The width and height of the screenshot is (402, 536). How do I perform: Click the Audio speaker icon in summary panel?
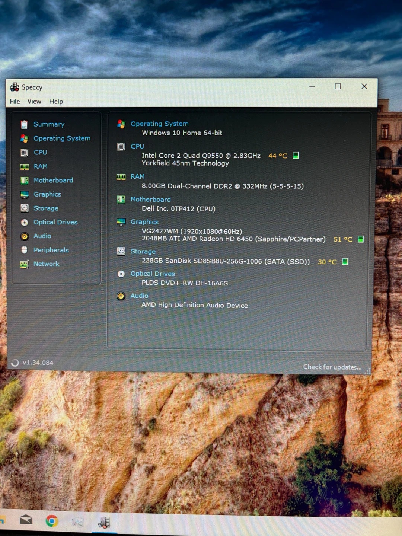(121, 296)
